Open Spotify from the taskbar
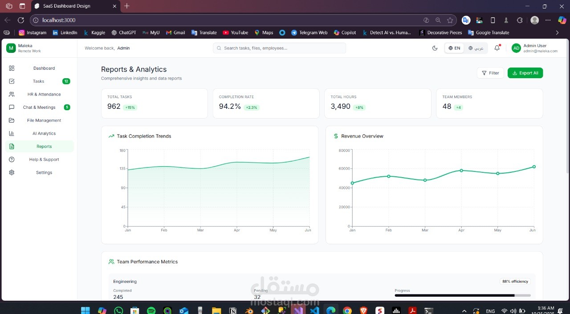Image resolution: width=570 pixels, height=314 pixels. point(151,310)
